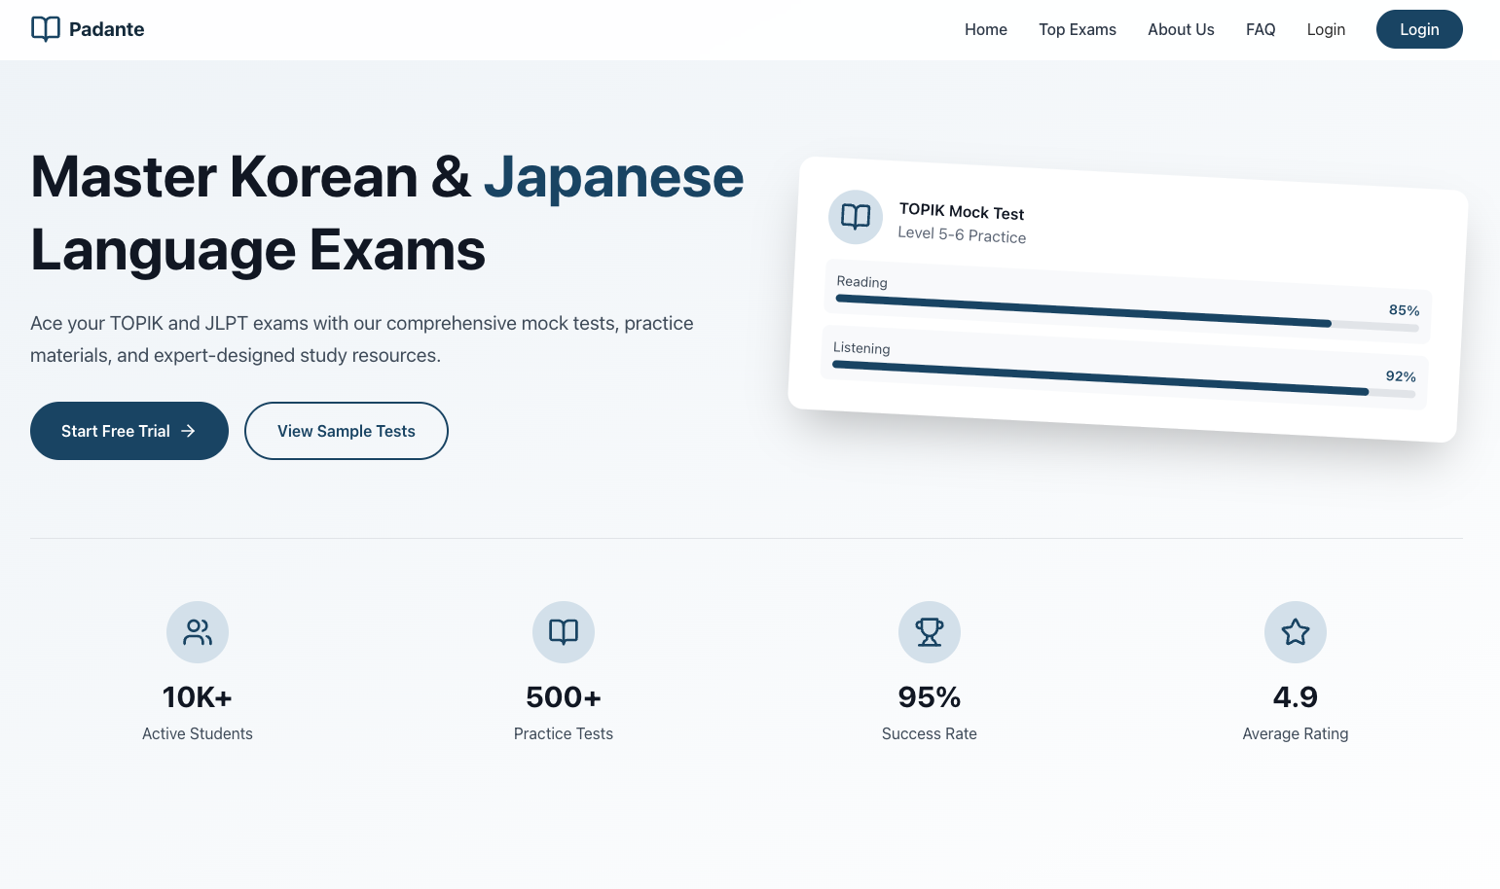Open the Top Exams navigation item
This screenshot has height=889, width=1500.
pos(1077,29)
